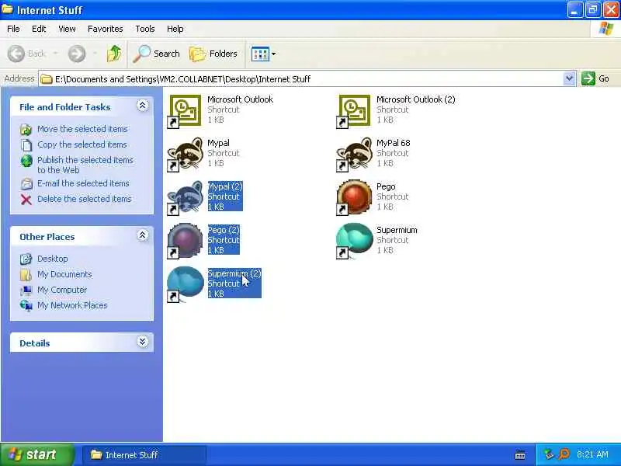Click the Microsoft Outlook (2) name label

pyautogui.click(x=416, y=99)
